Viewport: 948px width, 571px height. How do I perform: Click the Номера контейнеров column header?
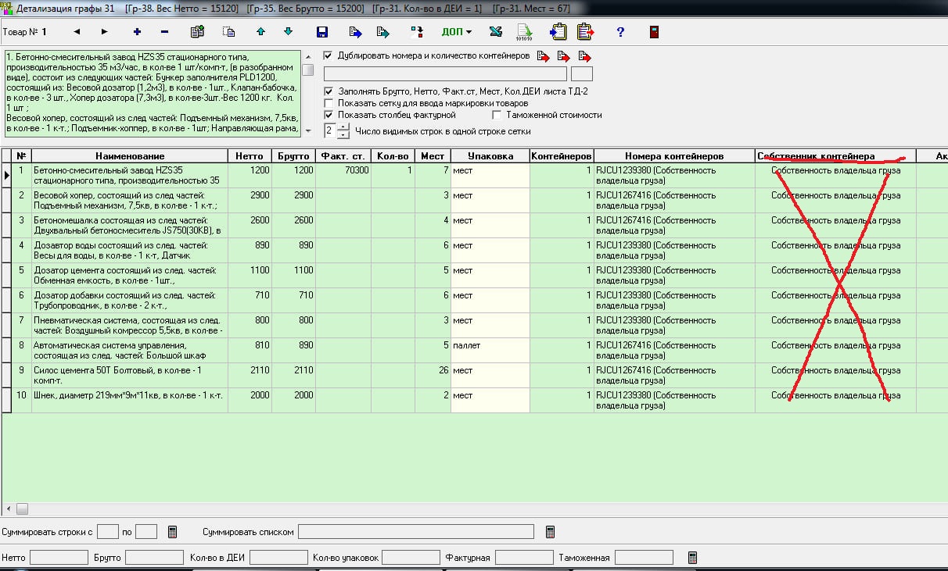(x=673, y=156)
